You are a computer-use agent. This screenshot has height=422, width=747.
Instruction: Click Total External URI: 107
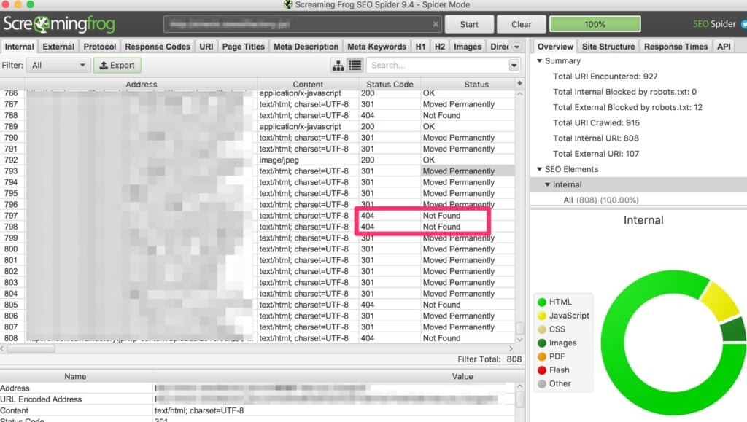(x=596, y=154)
